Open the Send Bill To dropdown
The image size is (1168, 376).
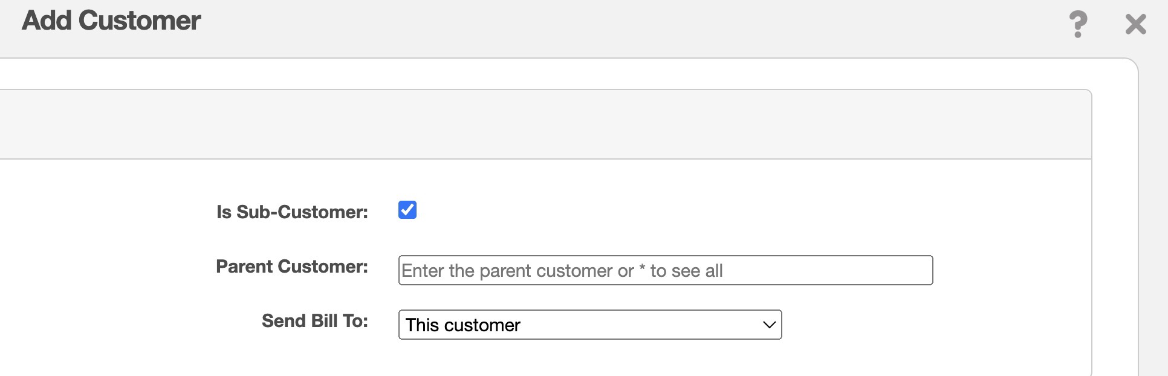[x=589, y=325]
